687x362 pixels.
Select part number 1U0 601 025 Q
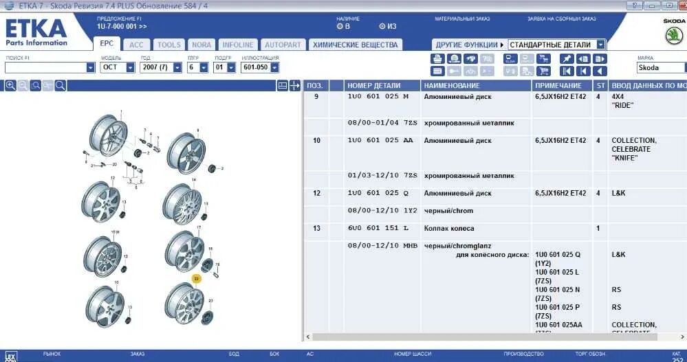pos(378,192)
